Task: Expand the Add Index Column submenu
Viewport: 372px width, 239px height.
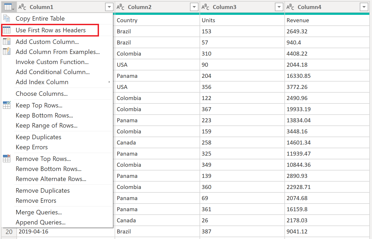Action: tap(109, 82)
